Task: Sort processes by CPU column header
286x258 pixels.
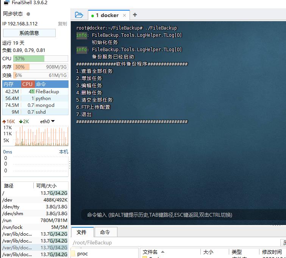Action: 27,84
